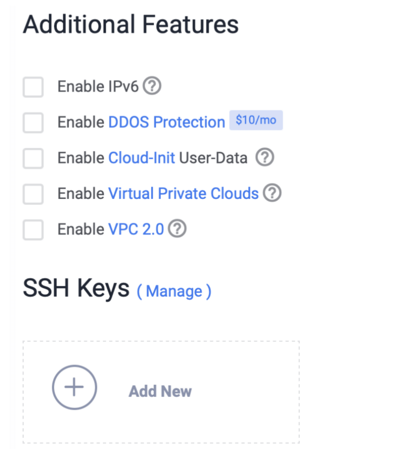Open the DDOS Protection link
Screen dimensions: 405x449
[167, 122]
